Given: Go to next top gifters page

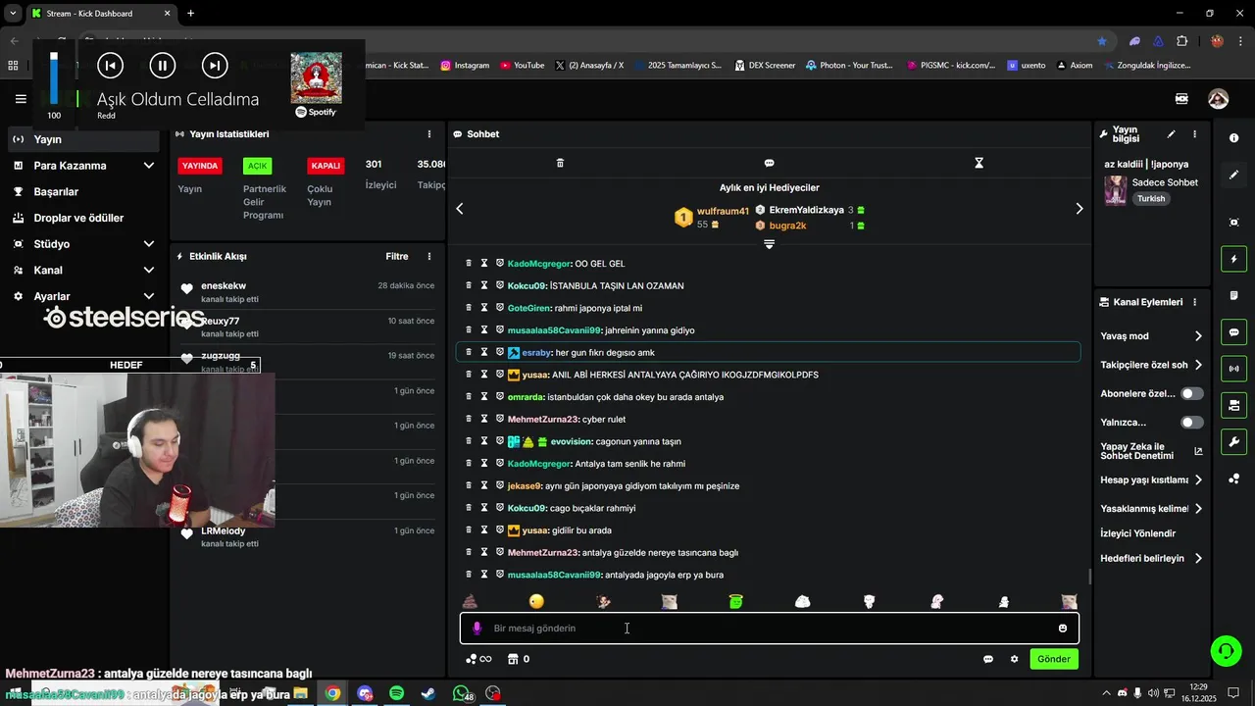Looking at the screenshot, I should (1079, 208).
